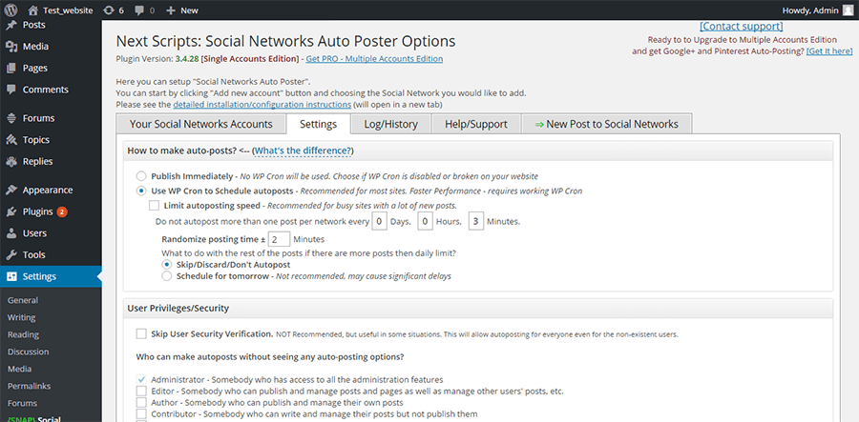Open the Forums settings submenu item
Screen dimensions: 859x422
23,403
